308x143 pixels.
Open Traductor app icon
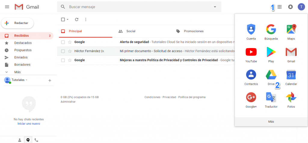[x=271, y=97]
